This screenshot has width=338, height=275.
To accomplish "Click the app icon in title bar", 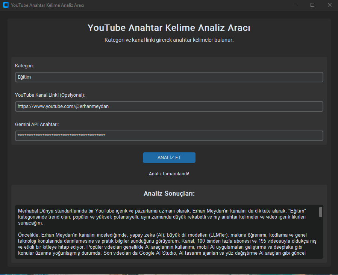I will [x=6, y=5].
